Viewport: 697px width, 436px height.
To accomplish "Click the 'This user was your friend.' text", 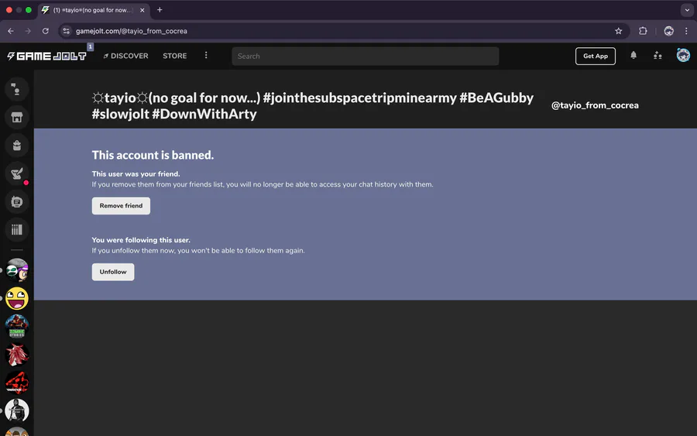I will coord(136,174).
